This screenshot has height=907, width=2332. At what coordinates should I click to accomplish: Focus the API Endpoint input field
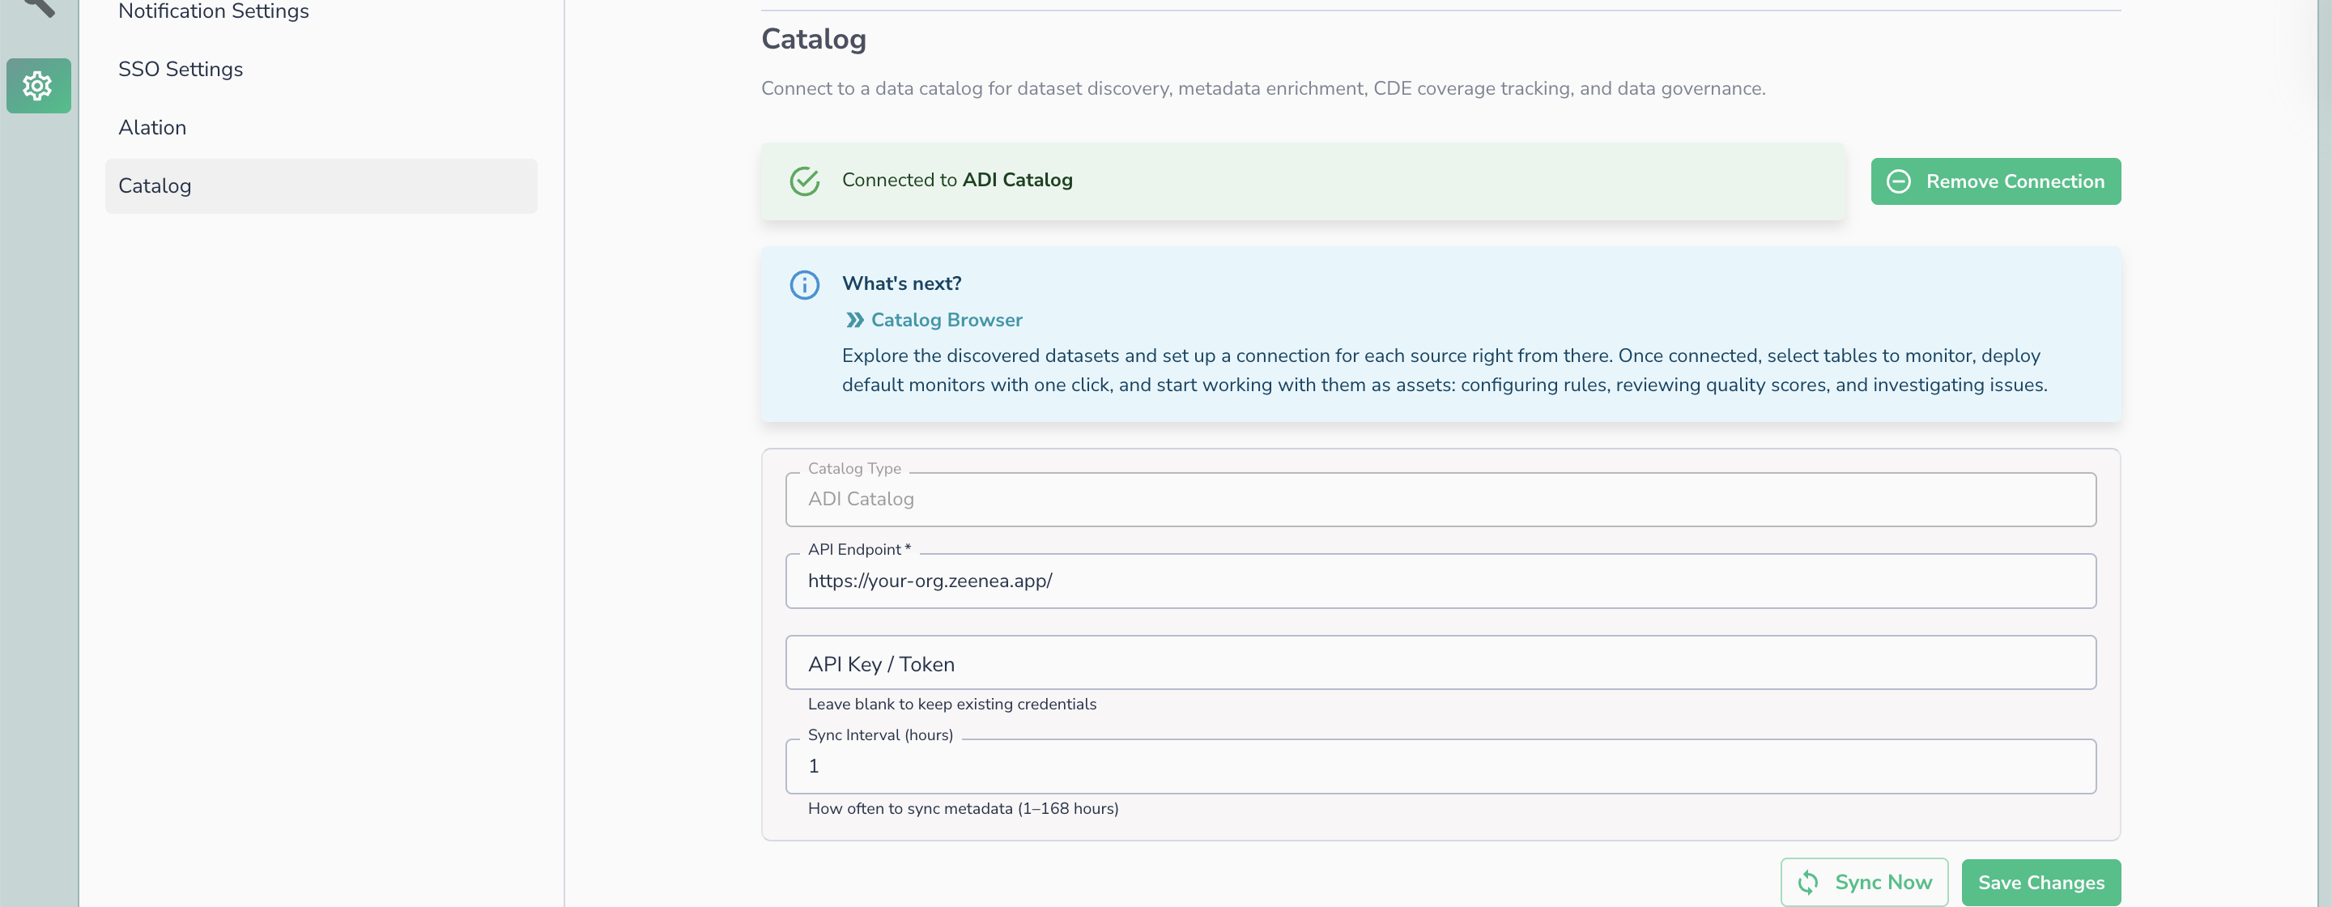tap(1440, 581)
